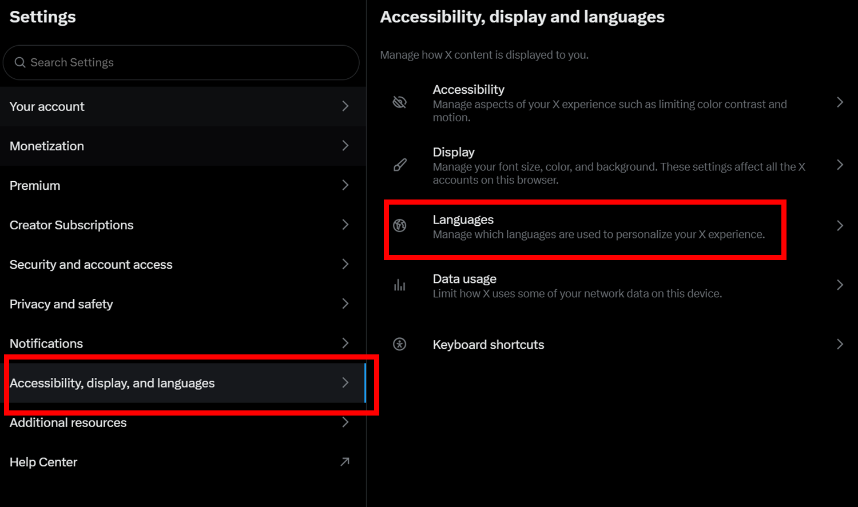Click chevron next to Monetization
The height and width of the screenshot is (507, 858).
click(x=345, y=146)
